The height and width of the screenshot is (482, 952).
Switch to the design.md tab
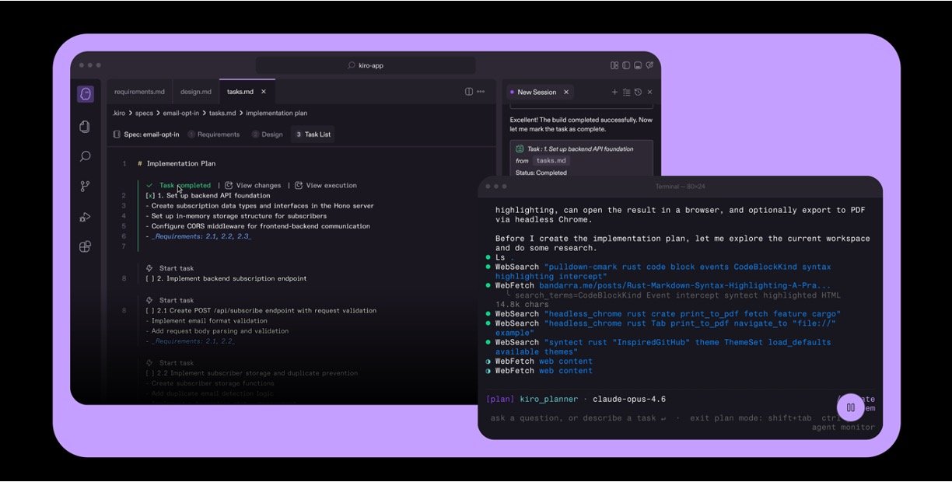(196, 92)
